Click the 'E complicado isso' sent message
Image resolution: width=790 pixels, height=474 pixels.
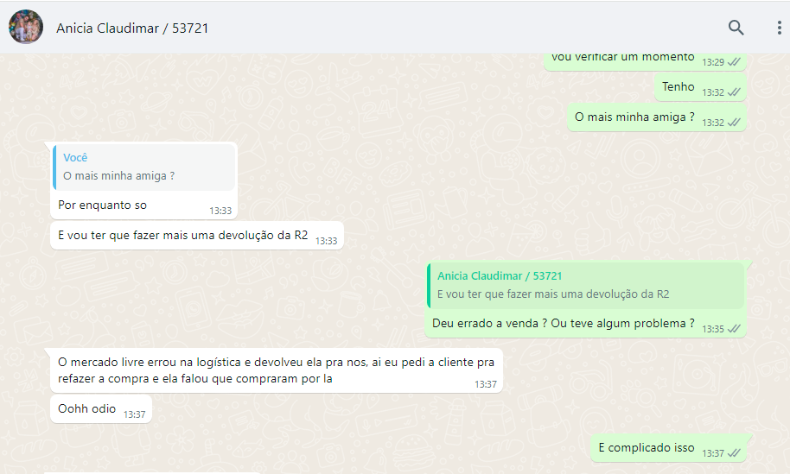pos(668,448)
